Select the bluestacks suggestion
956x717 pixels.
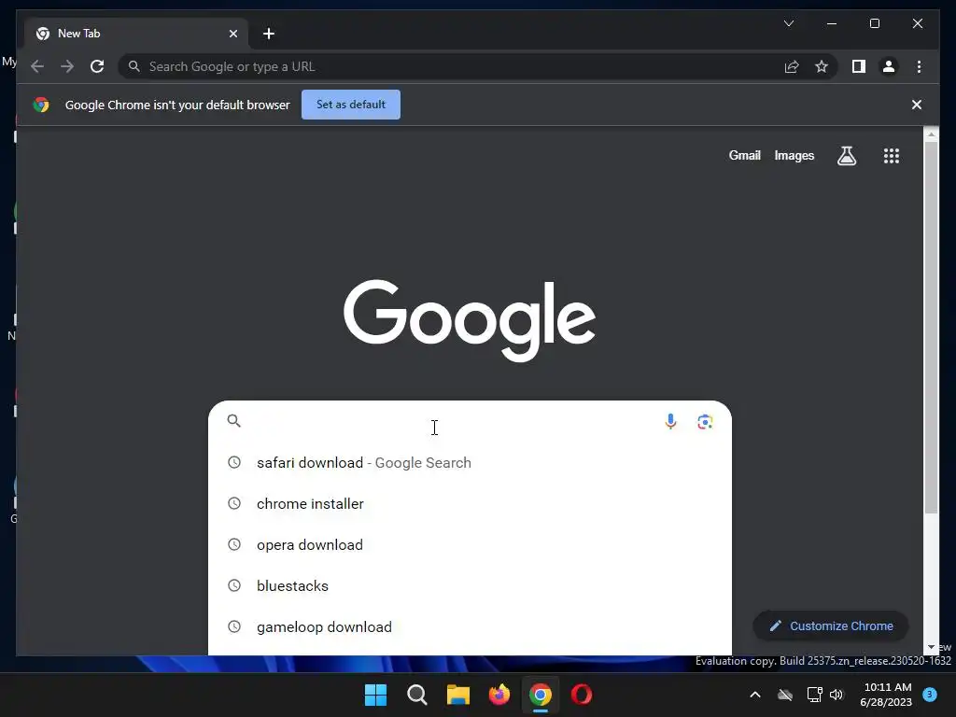click(x=470, y=586)
